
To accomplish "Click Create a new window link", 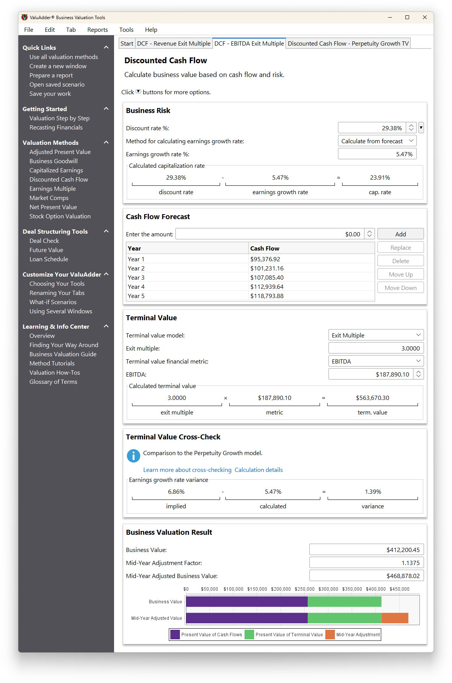I will coord(58,66).
